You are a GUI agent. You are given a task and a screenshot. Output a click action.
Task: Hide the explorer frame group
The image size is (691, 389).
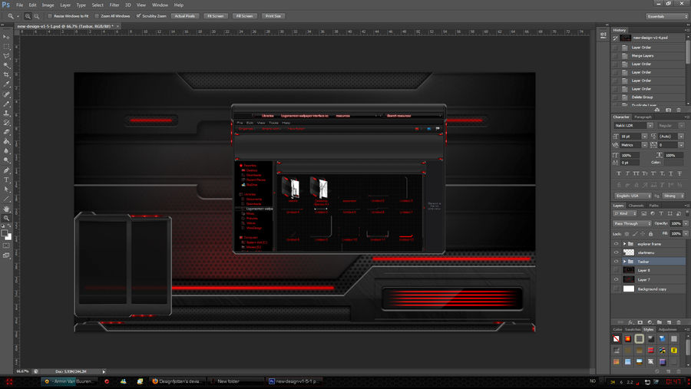tap(616, 244)
